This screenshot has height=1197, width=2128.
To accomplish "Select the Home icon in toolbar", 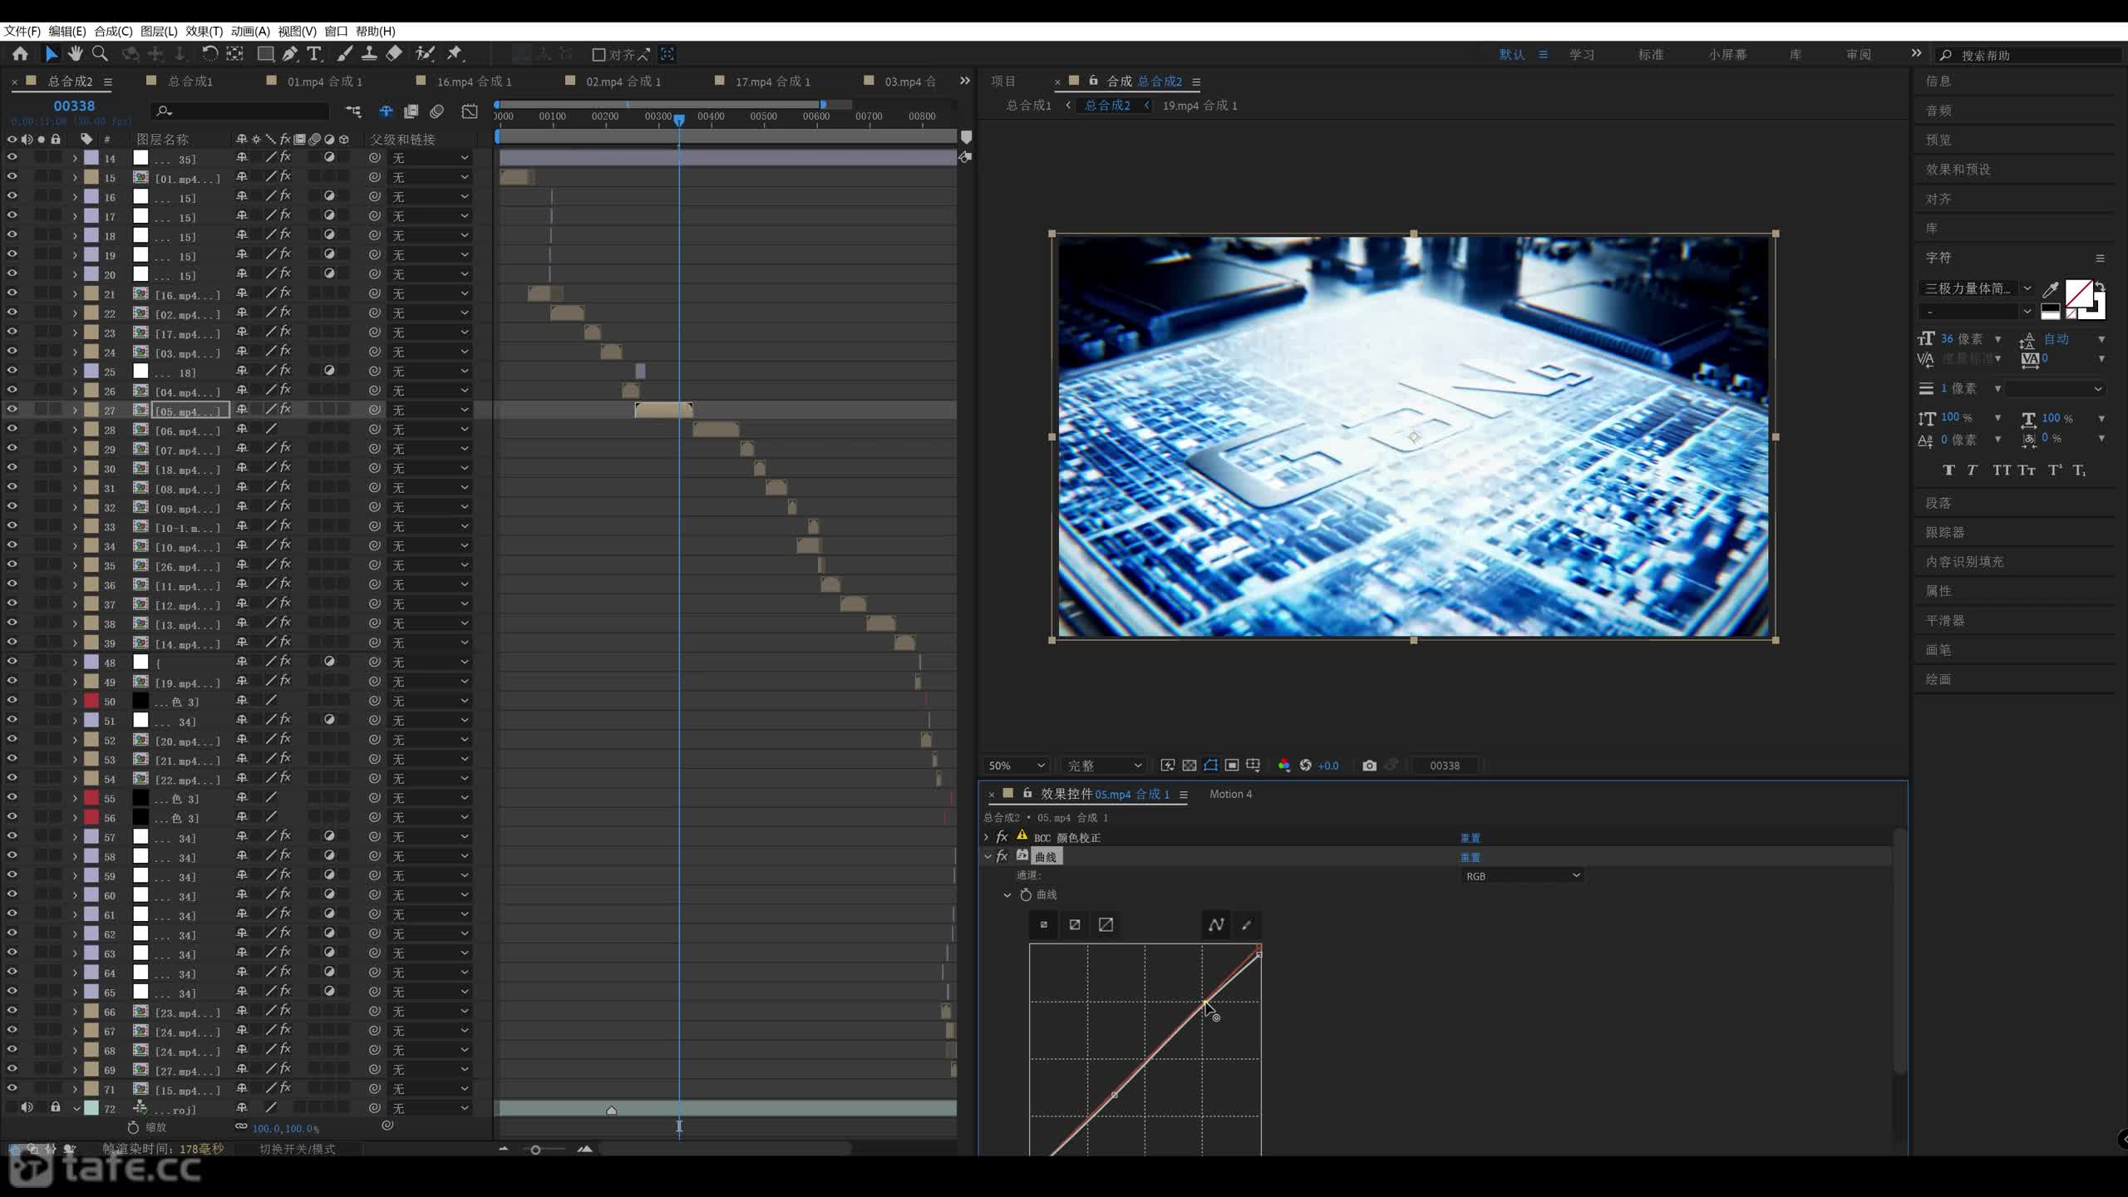I will [20, 54].
